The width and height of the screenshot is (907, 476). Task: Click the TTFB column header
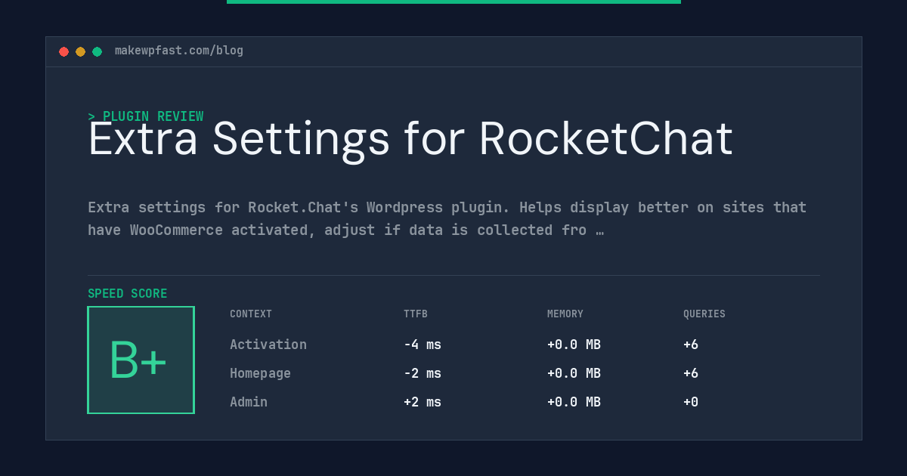(416, 314)
